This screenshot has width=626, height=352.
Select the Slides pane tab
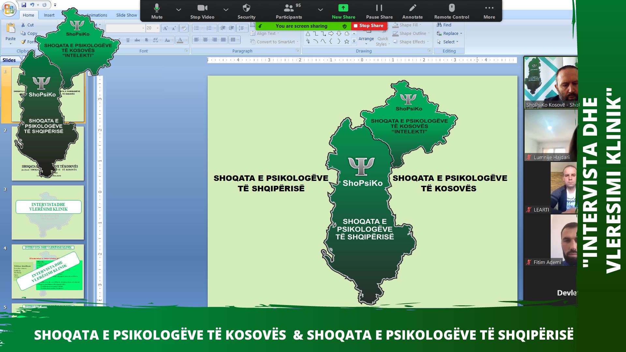[x=9, y=60]
